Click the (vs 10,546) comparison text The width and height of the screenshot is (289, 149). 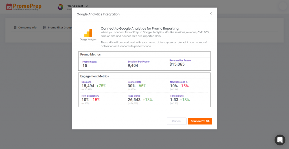[87, 89]
